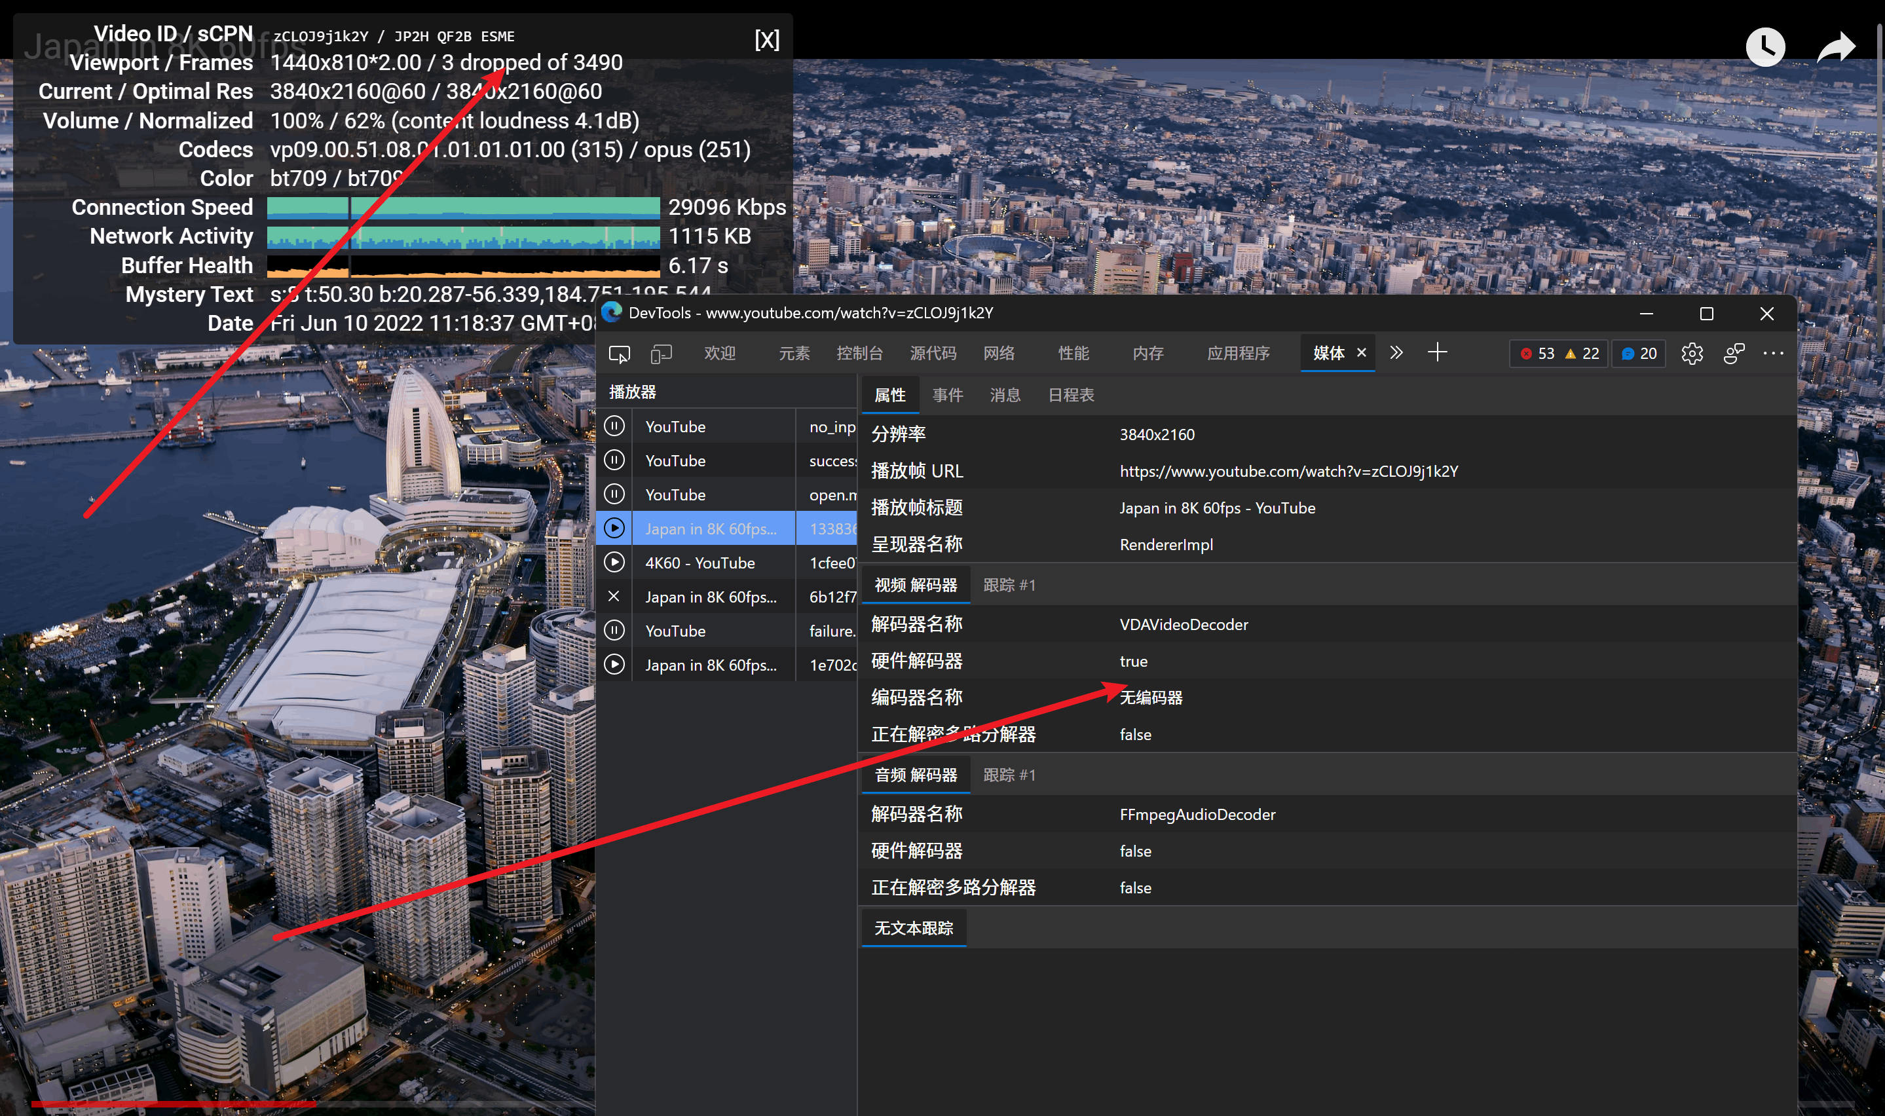Open the 20 issues counter
1885x1116 pixels.
(1638, 354)
